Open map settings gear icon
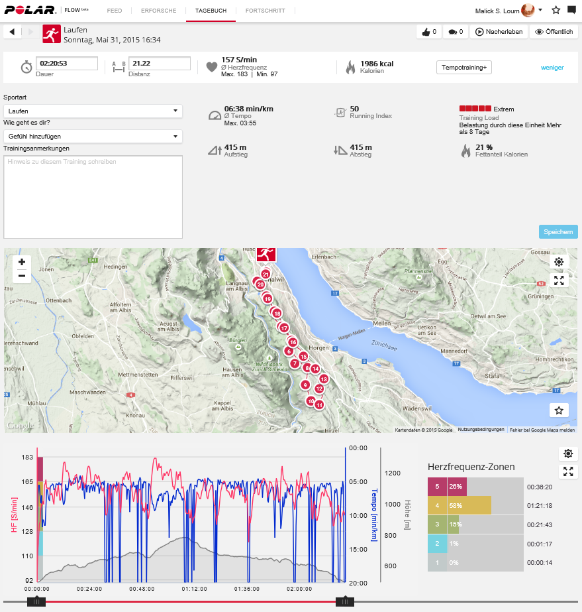The height and width of the screenshot is (612, 582). pos(559,262)
